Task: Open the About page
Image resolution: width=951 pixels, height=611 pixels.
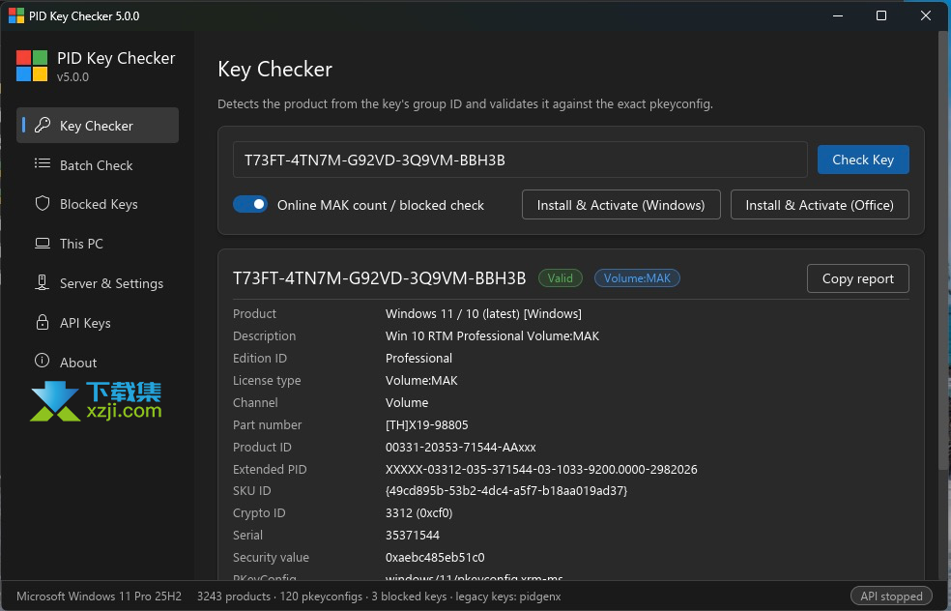Action: pos(98,363)
